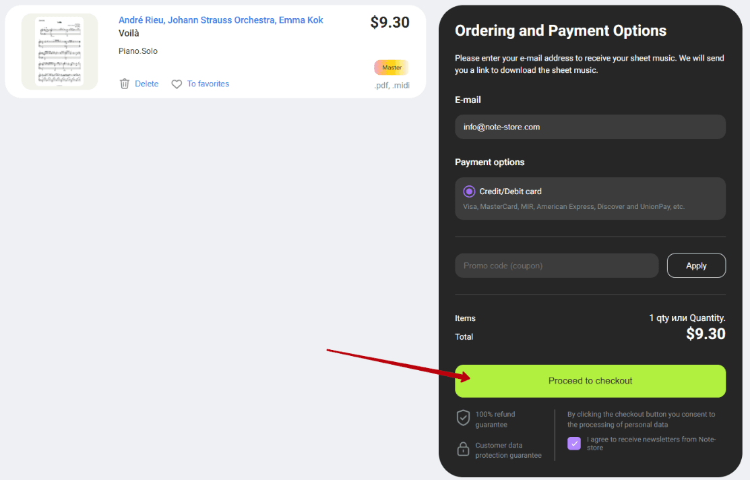Viewport: 750px width, 480px height.
Task: Click the To favorites text link
Action: pos(208,84)
